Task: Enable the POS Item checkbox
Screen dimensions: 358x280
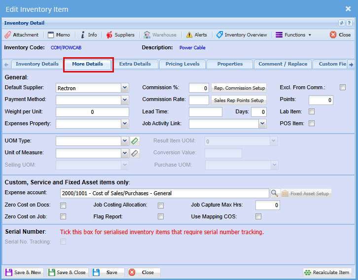Action: 312,123
